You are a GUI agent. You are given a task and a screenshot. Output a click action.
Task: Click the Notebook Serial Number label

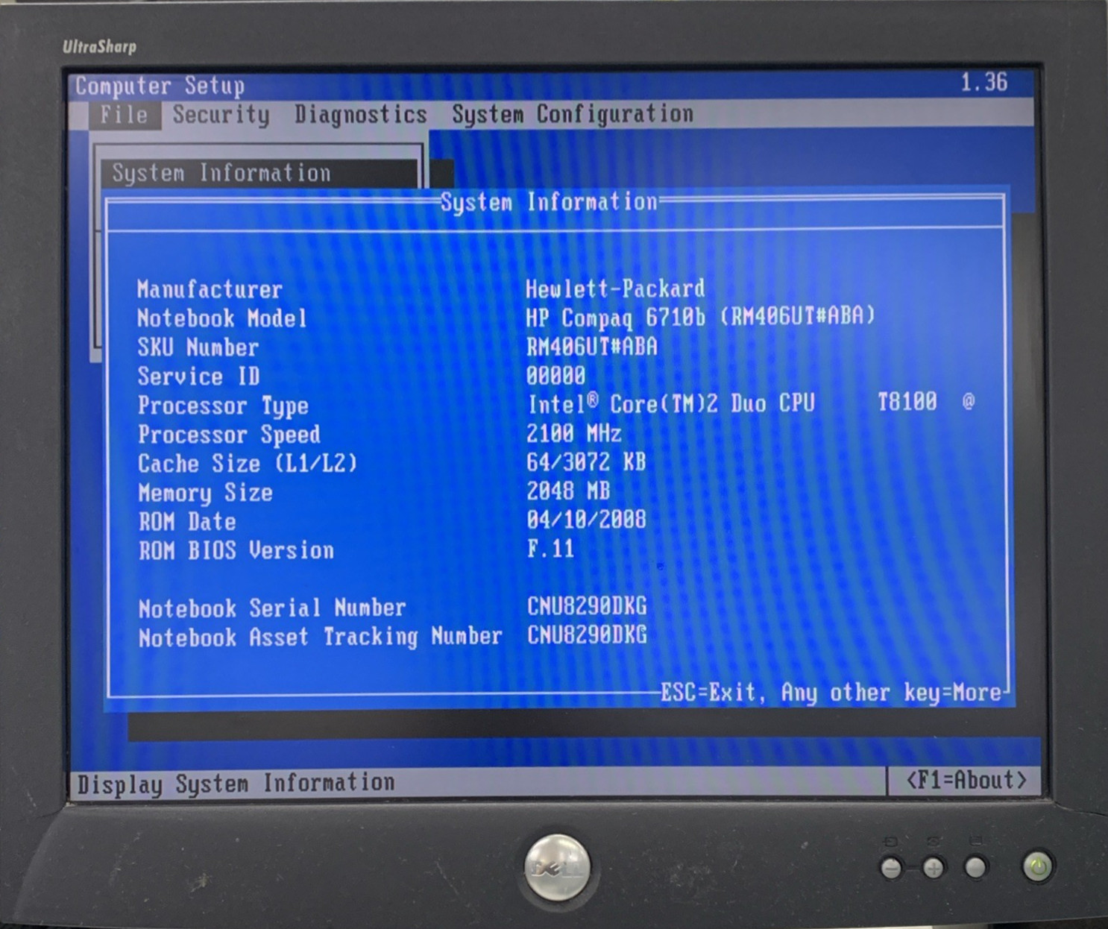click(272, 608)
